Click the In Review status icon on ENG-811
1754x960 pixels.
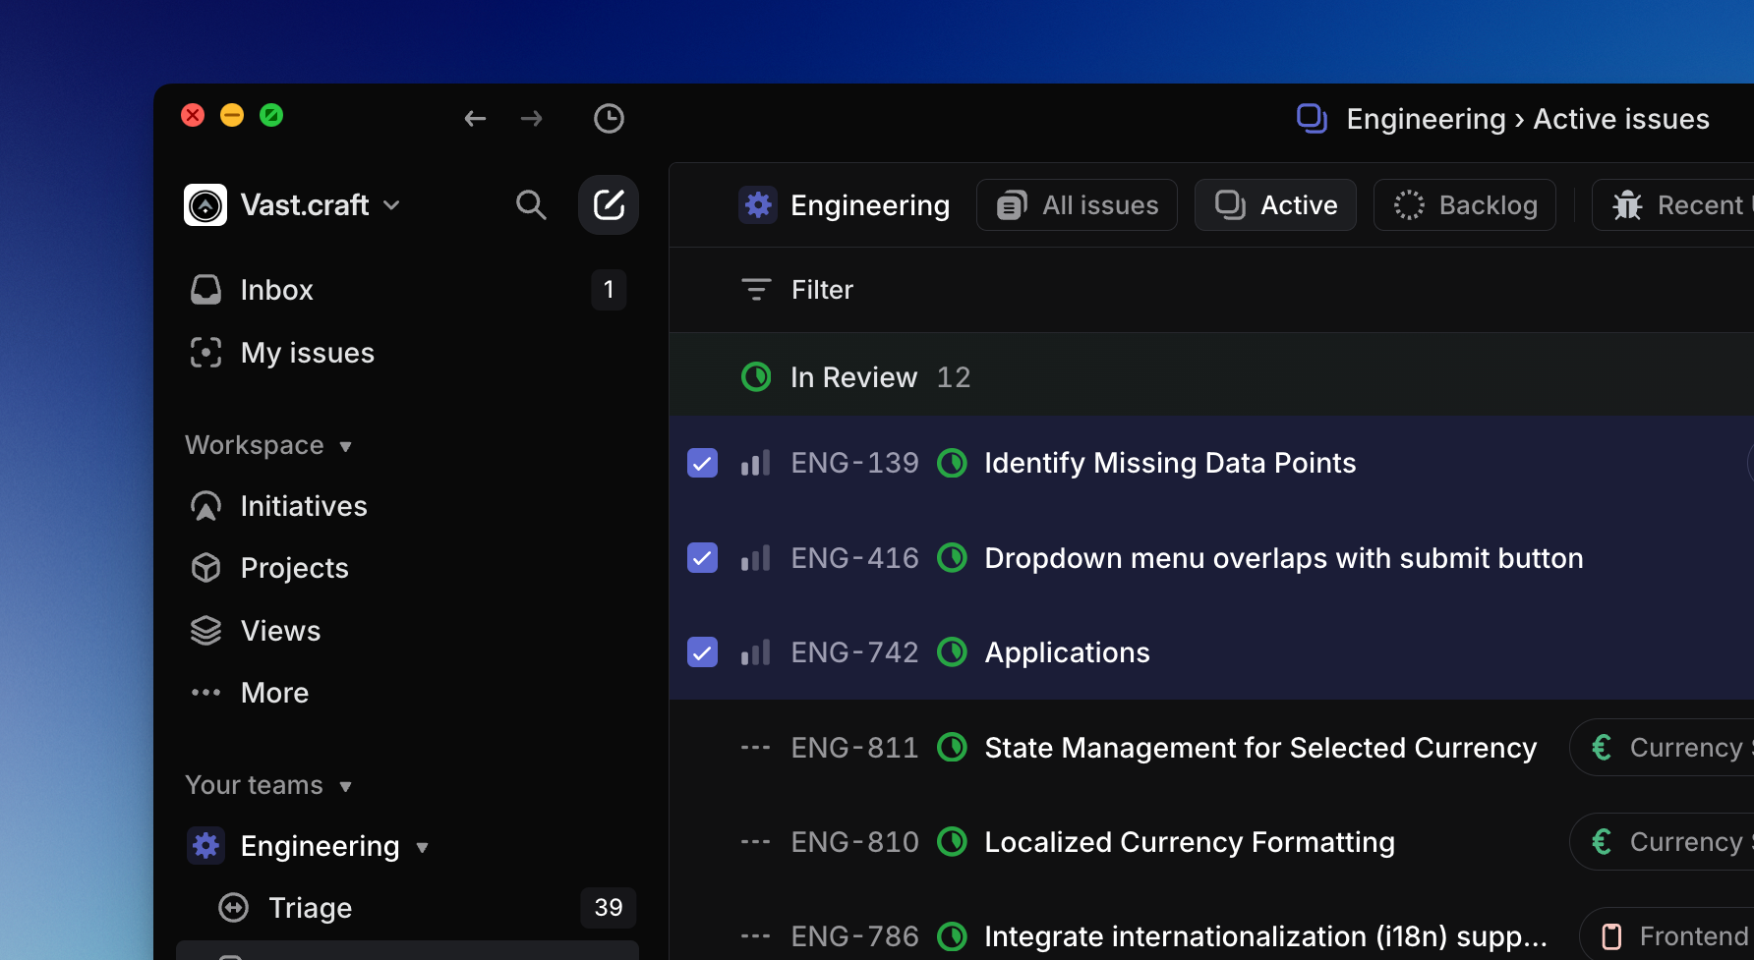(x=952, y=748)
